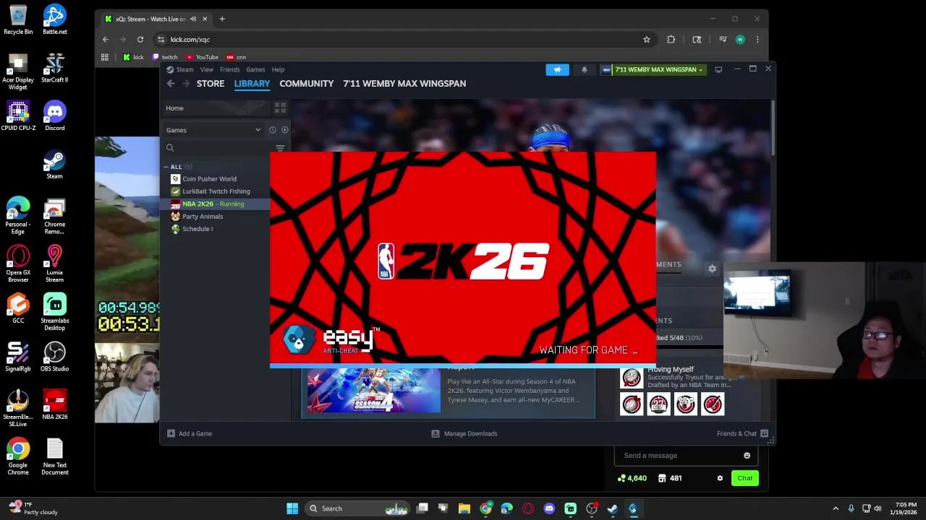Click the Add a Game plus icon
Screen dimensions: 926x520
coord(171,433)
